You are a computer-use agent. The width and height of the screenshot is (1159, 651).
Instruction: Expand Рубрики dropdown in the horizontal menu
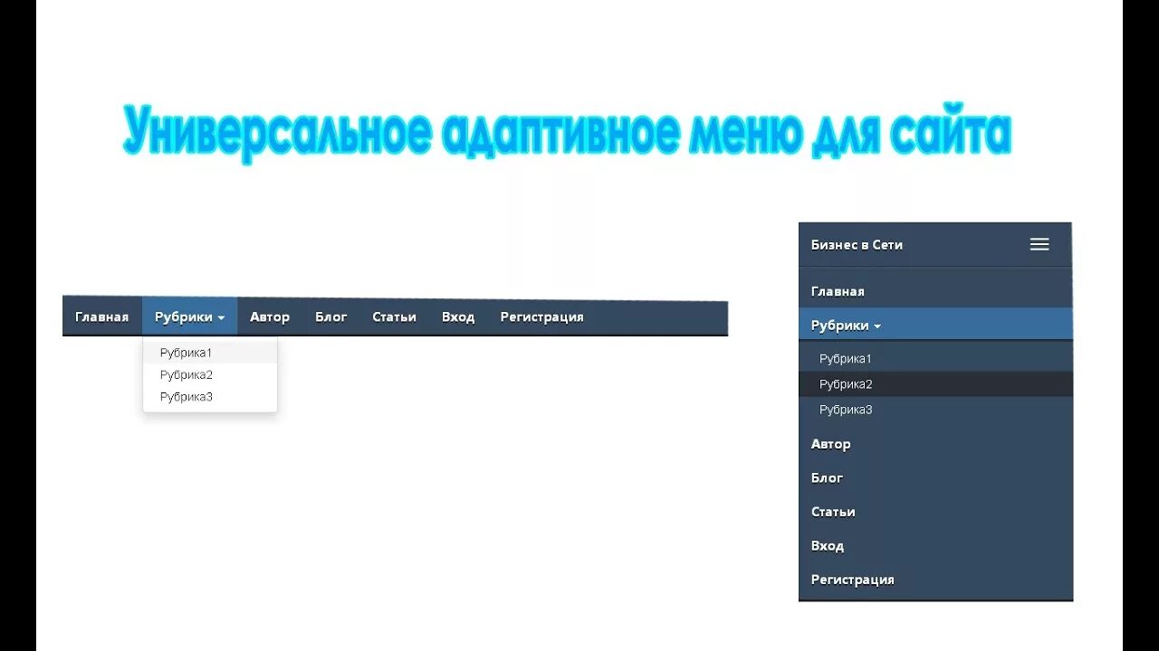pos(189,316)
